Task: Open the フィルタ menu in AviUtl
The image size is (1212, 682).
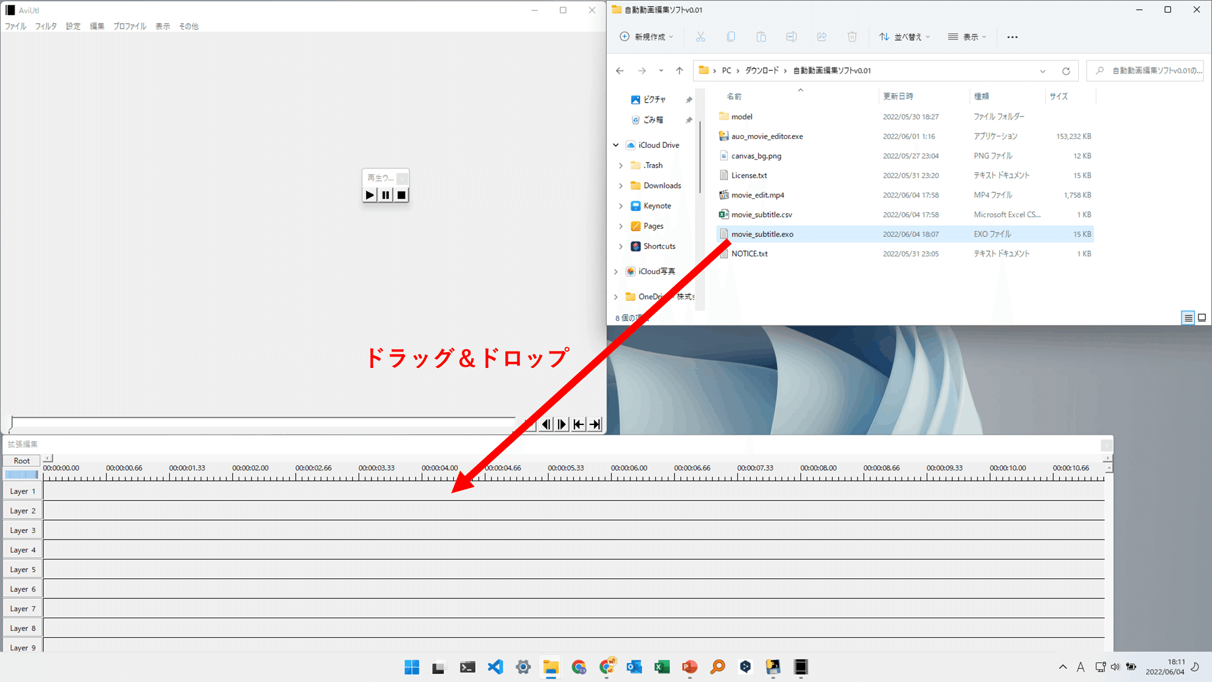Action: [45, 26]
